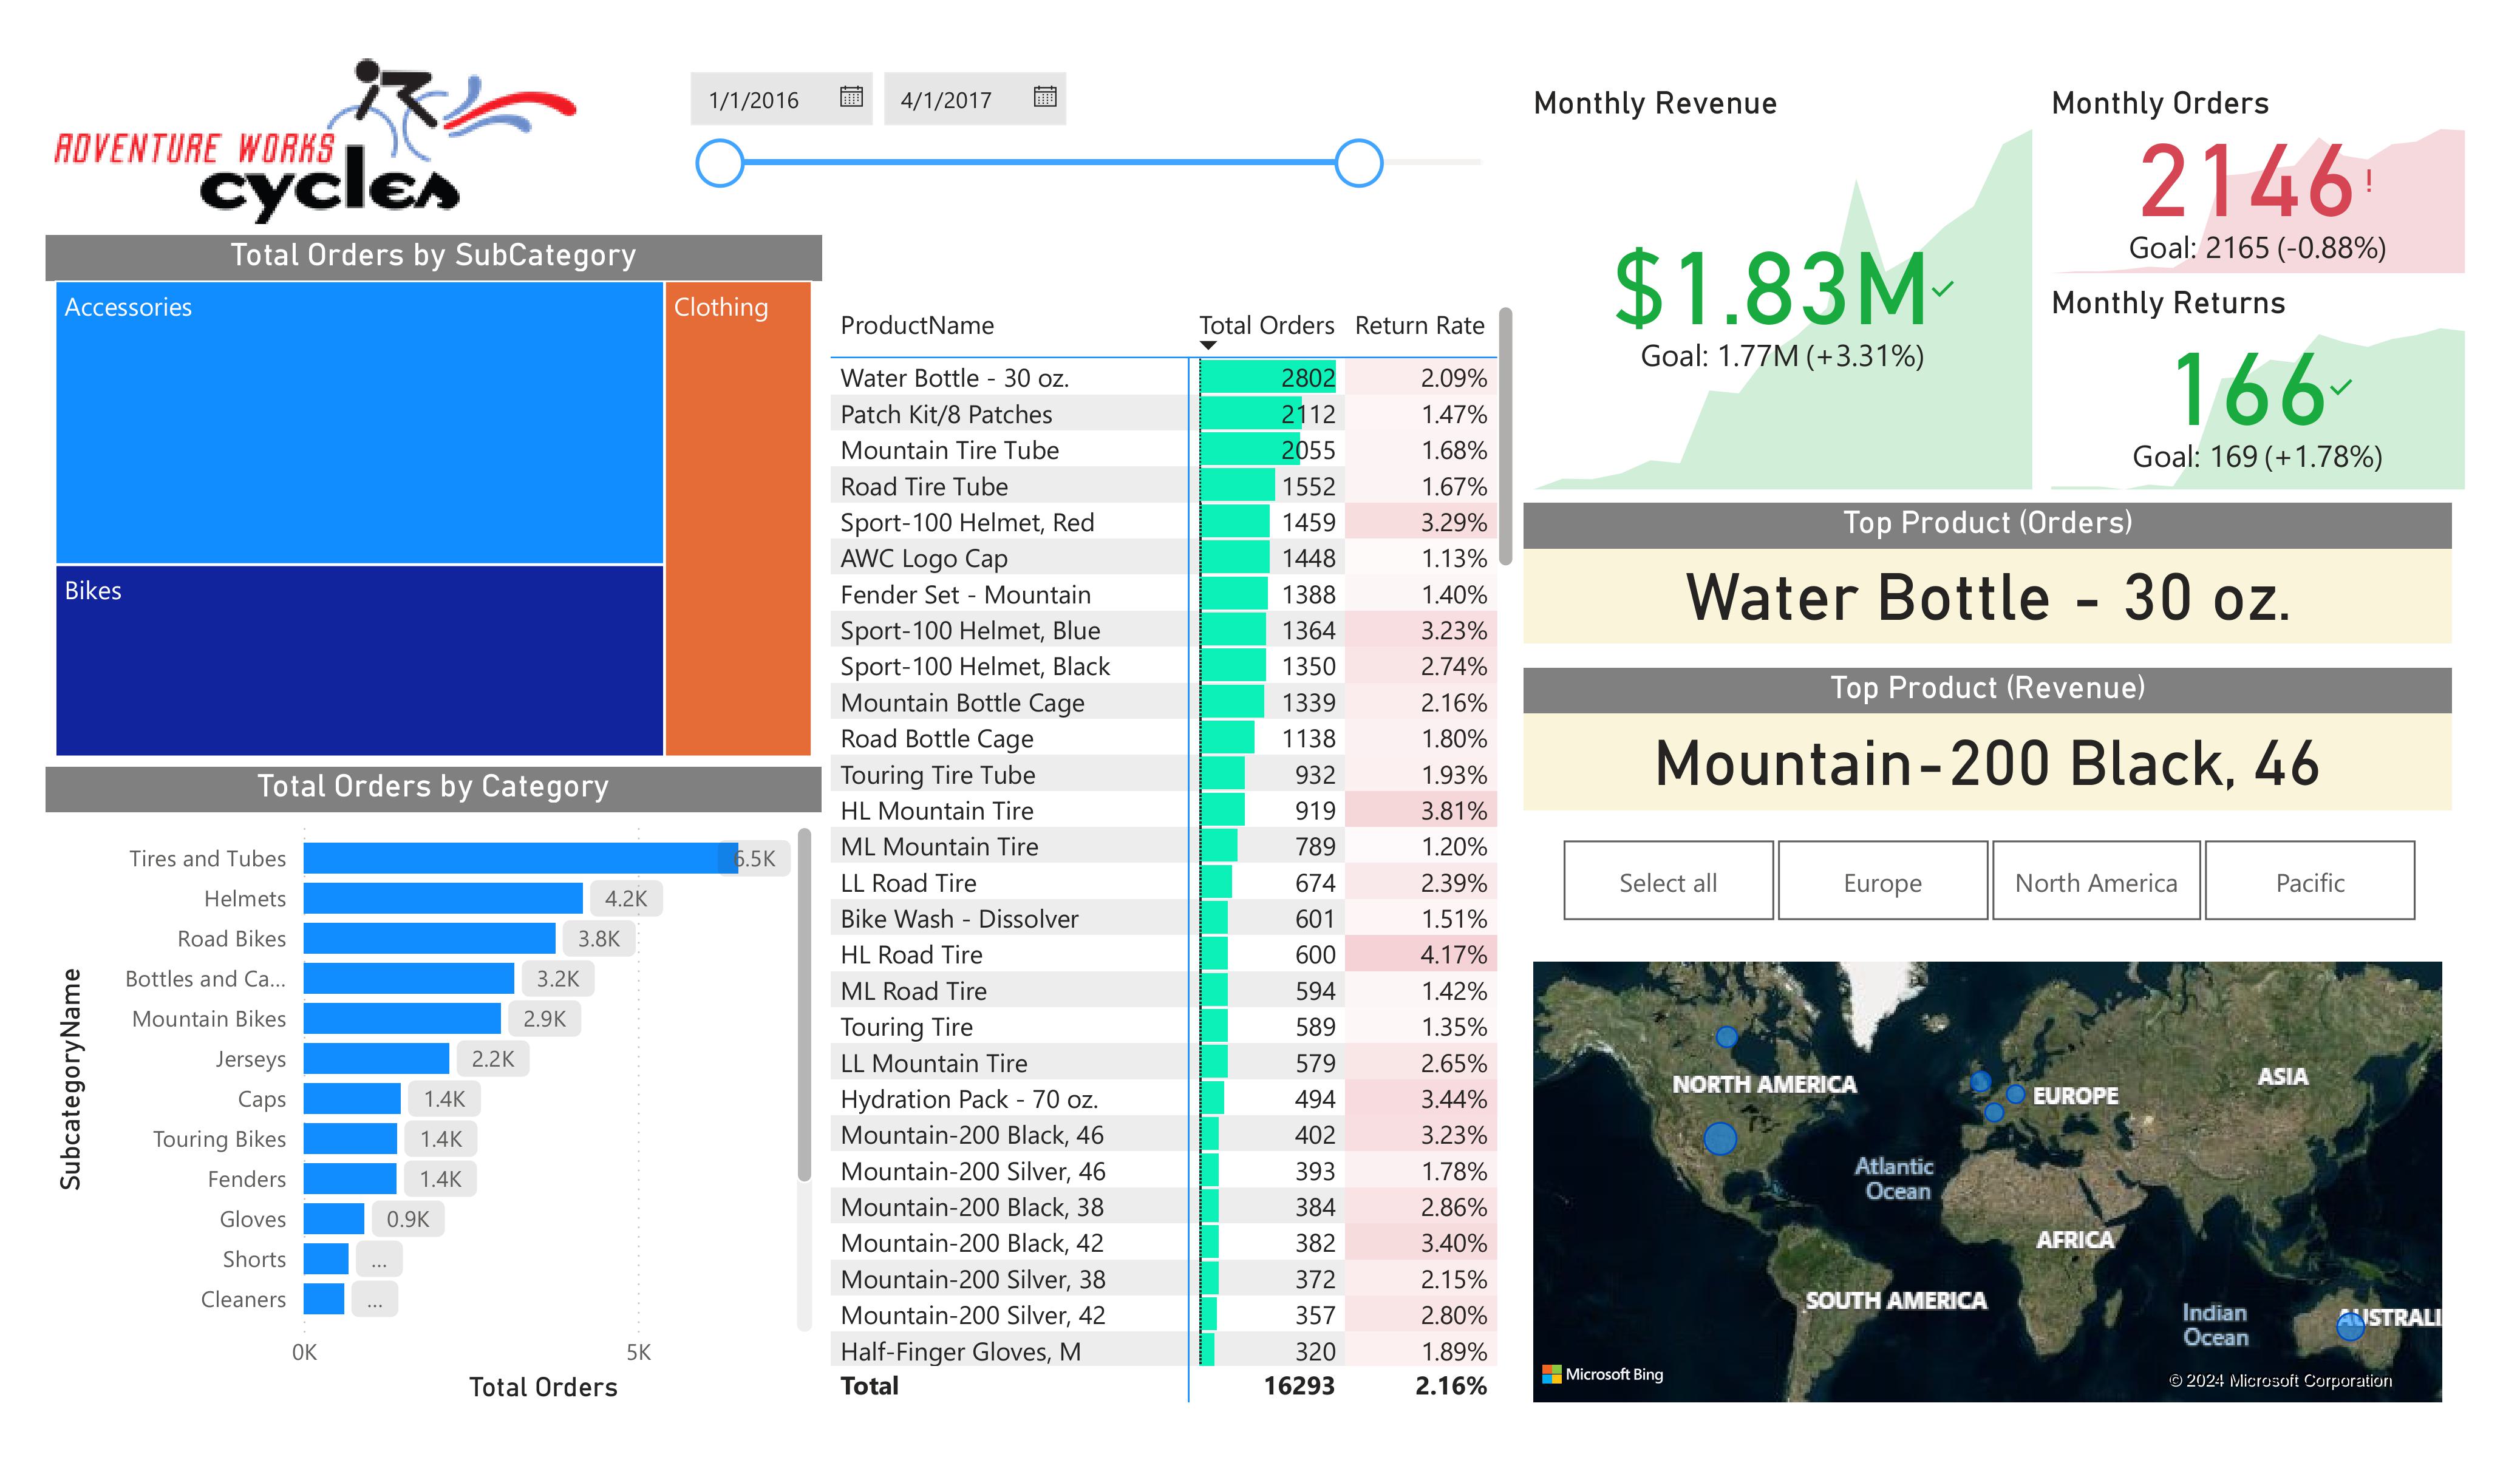The height and width of the screenshot is (1457, 2520).
Task: Click the Australia map bubble
Action: (2349, 1326)
